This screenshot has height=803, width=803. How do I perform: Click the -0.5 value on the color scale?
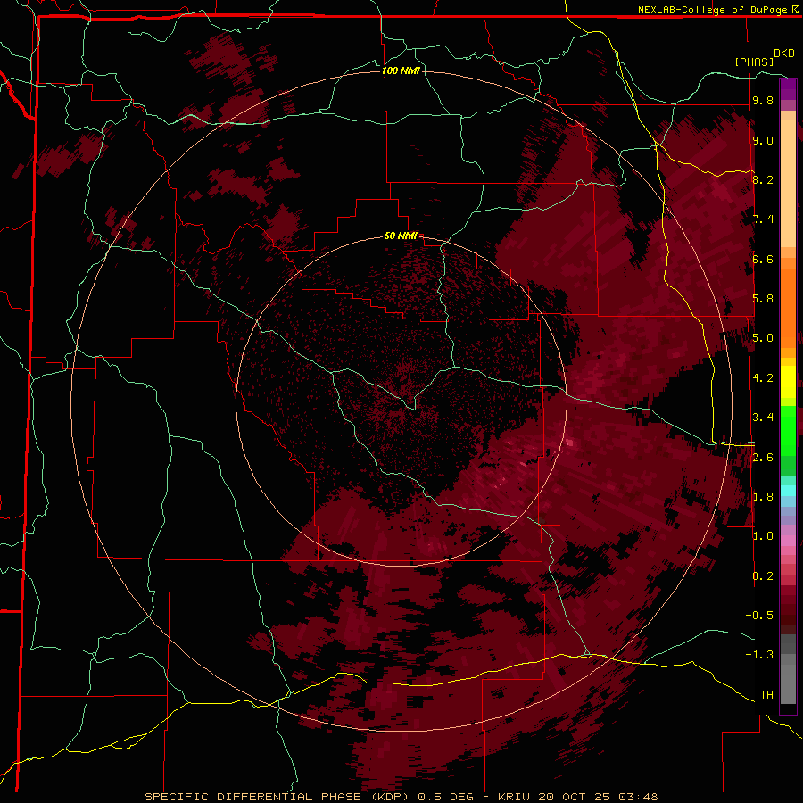[x=760, y=616]
